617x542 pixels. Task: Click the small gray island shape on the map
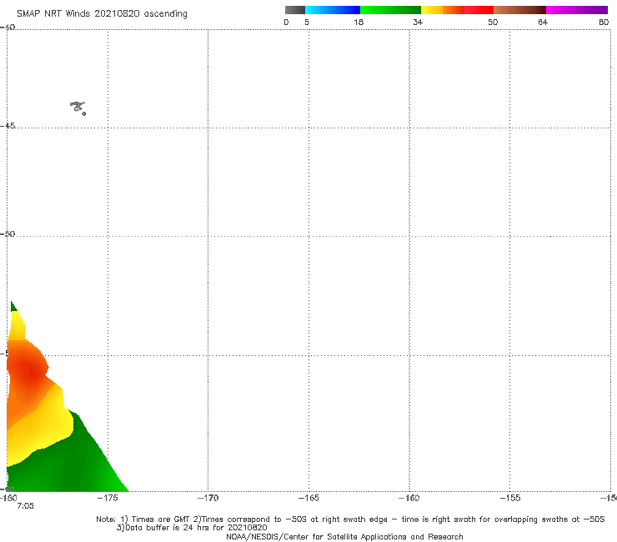pyautogui.click(x=78, y=108)
